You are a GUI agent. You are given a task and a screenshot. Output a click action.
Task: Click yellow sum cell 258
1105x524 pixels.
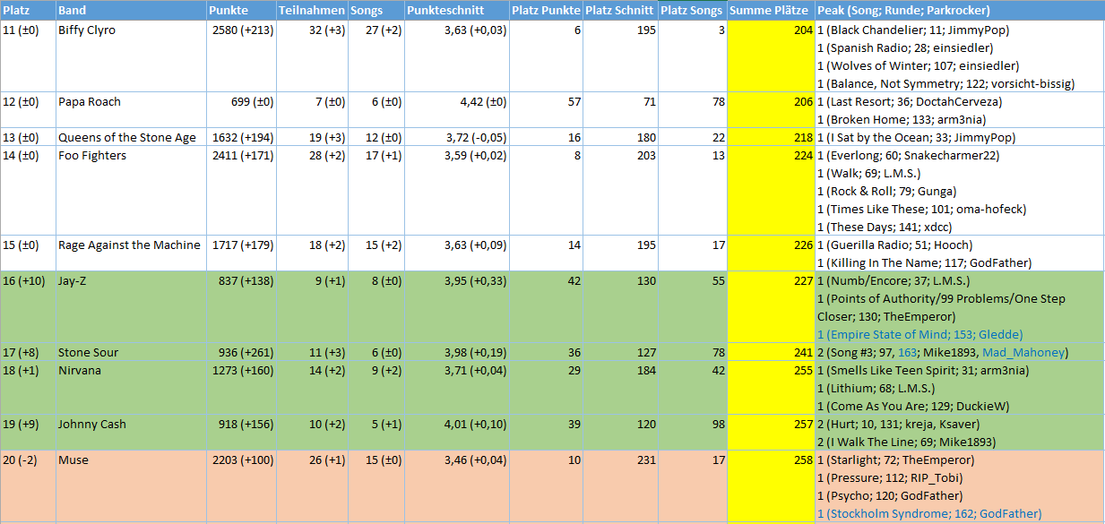coord(771,486)
